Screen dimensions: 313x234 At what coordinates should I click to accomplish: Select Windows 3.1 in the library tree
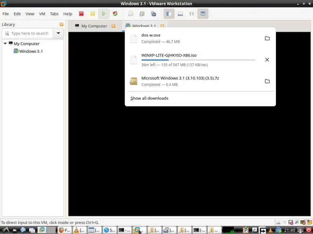click(x=31, y=51)
